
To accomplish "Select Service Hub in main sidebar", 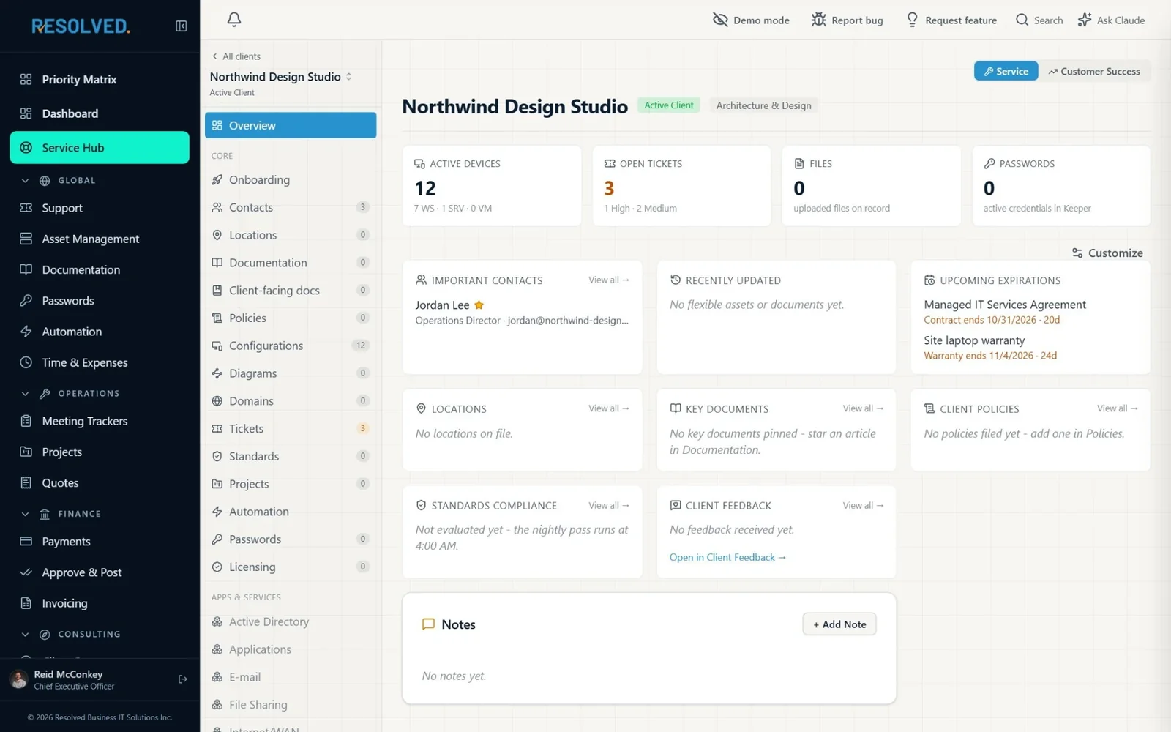I will 100,147.
